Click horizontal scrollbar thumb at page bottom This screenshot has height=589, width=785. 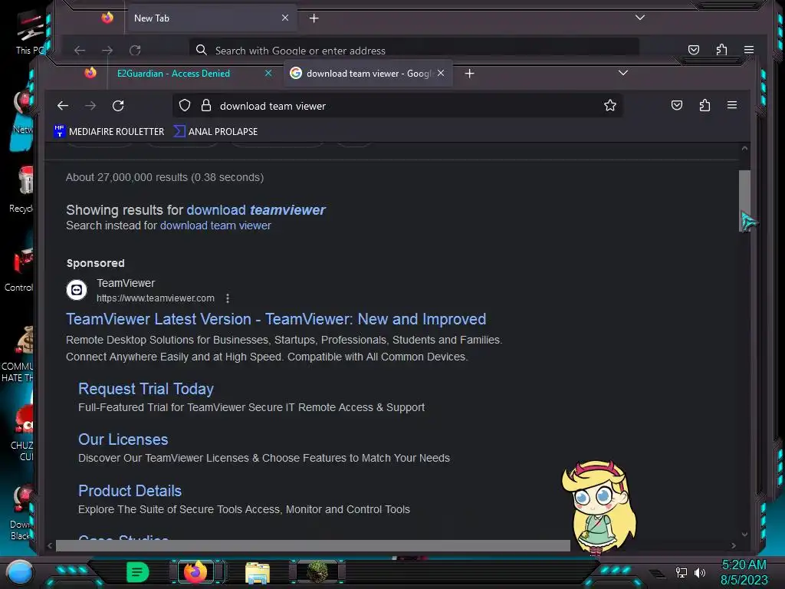[313, 546]
